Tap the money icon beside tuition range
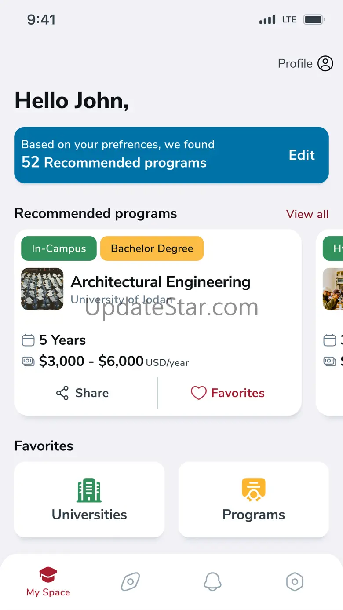This screenshot has width=343, height=610. tap(28, 362)
